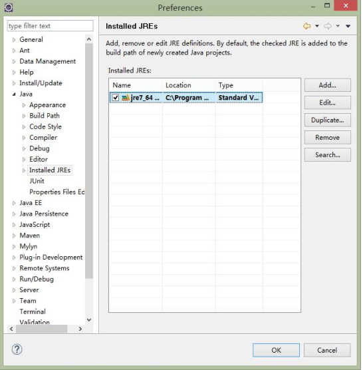Click the jre7_64 library icon
Viewport: 363px width, 370px height.
(126, 98)
